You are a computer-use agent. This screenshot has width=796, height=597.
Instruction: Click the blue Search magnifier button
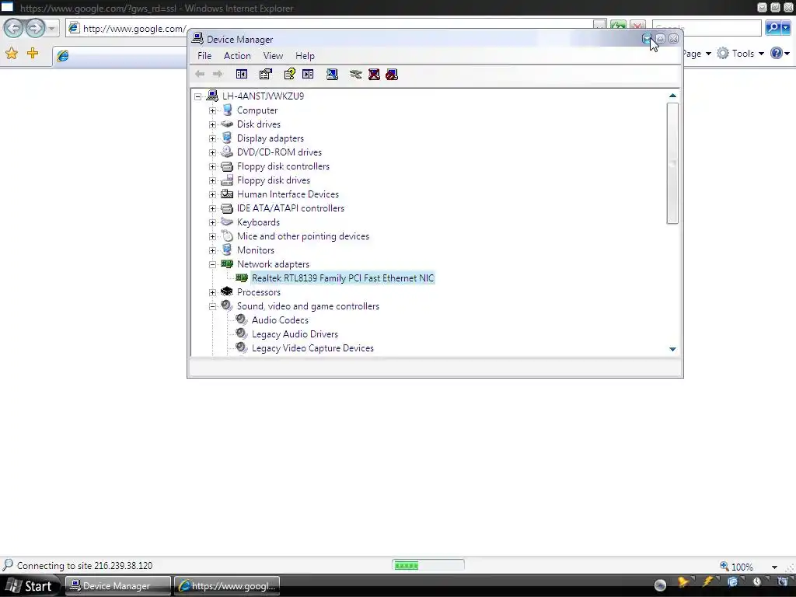pos(773,27)
